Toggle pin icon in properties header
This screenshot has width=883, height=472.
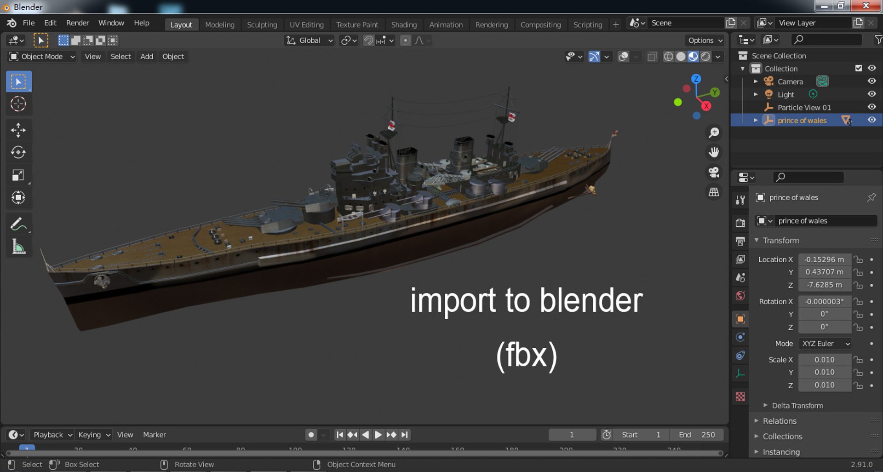(x=871, y=197)
